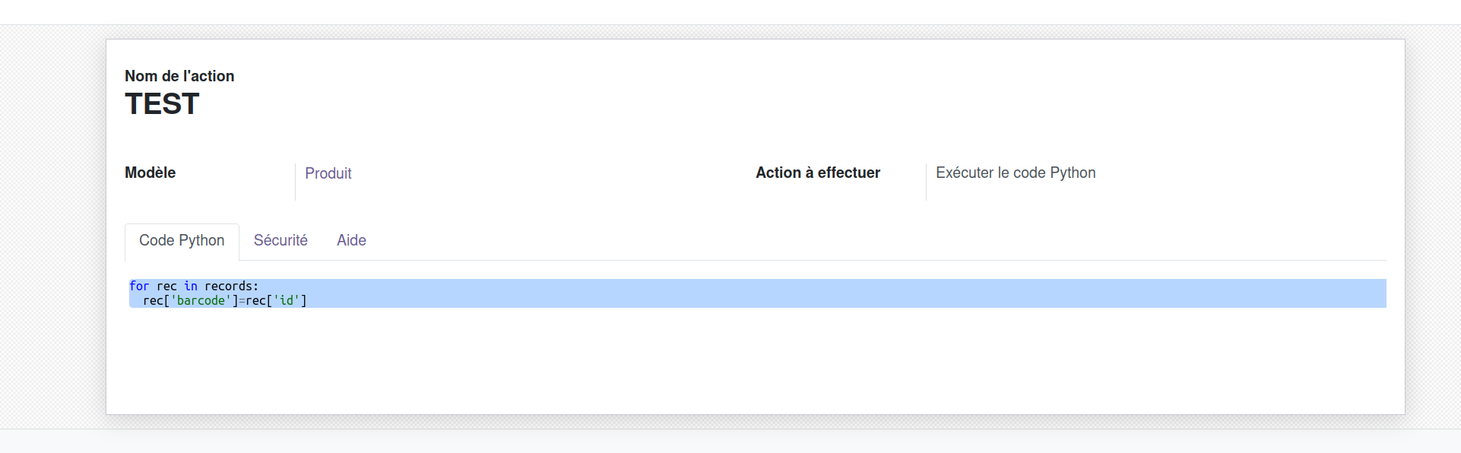Show the Aide tab
The image size is (1461, 453).
(x=351, y=241)
